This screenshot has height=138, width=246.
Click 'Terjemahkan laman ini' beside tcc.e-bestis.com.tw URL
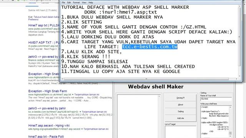(x=94, y=112)
